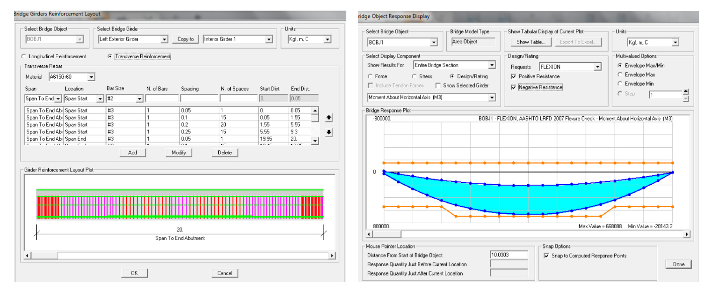Screen dimensions: 713x293
Task: Click the Show Table button
Action: click(x=531, y=42)
